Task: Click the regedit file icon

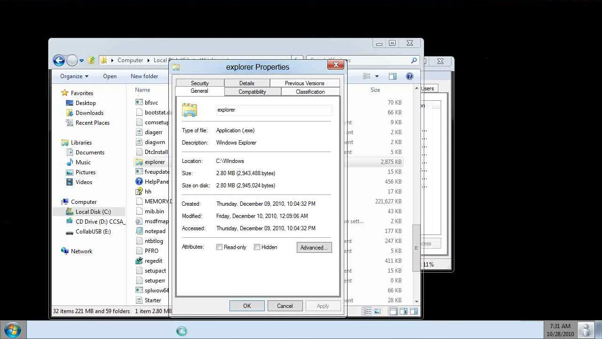Action: tap(139, 260)
